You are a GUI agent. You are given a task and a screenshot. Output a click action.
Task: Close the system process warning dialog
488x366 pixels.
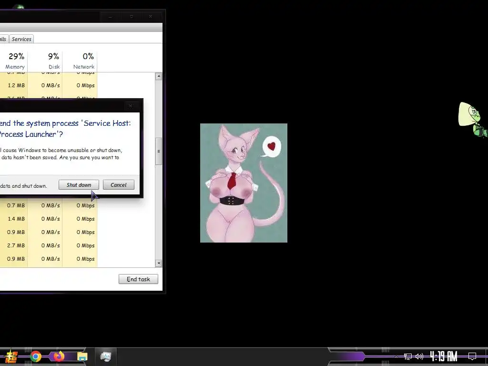coord(131,106)
